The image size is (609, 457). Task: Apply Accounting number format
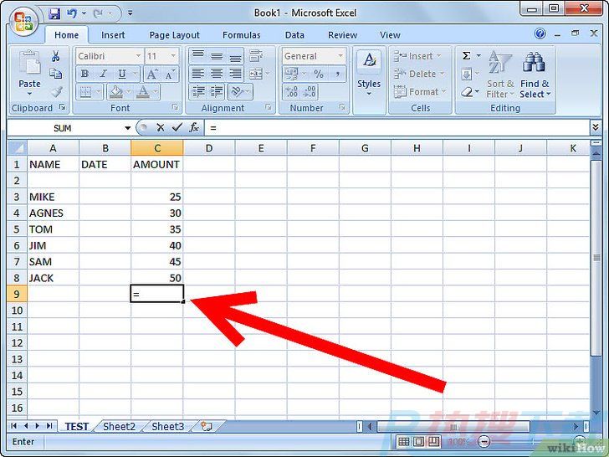(x=291, y=74)
